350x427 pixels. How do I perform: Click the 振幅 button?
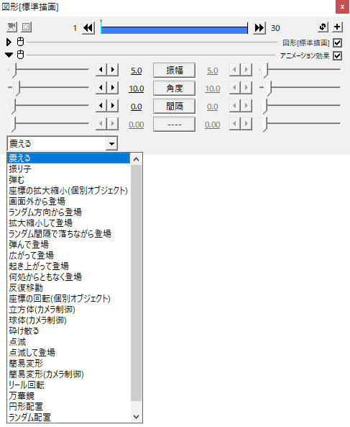[x=174, y=71]
